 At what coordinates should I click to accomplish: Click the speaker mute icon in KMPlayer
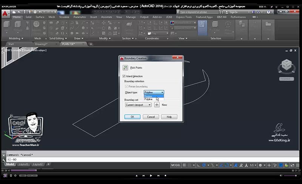pyautogui.click(x=281, y=176)
